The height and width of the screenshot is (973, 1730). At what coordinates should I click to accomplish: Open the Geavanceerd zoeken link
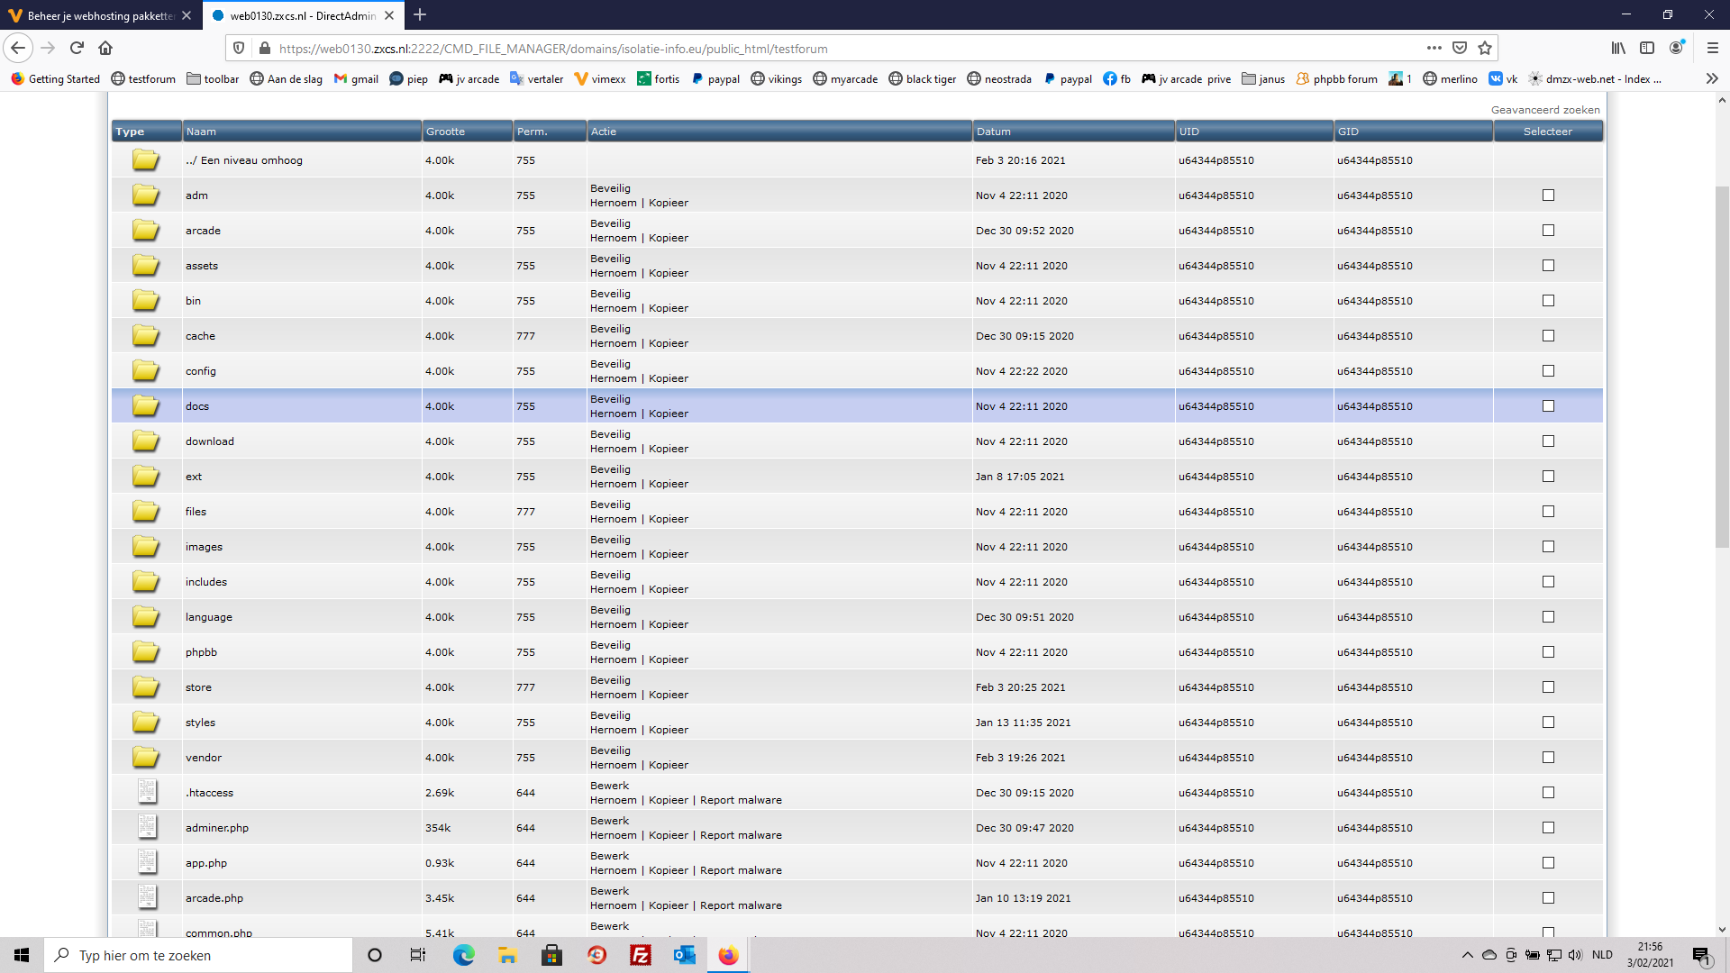pyautogui.click(x=1545, y=110)
